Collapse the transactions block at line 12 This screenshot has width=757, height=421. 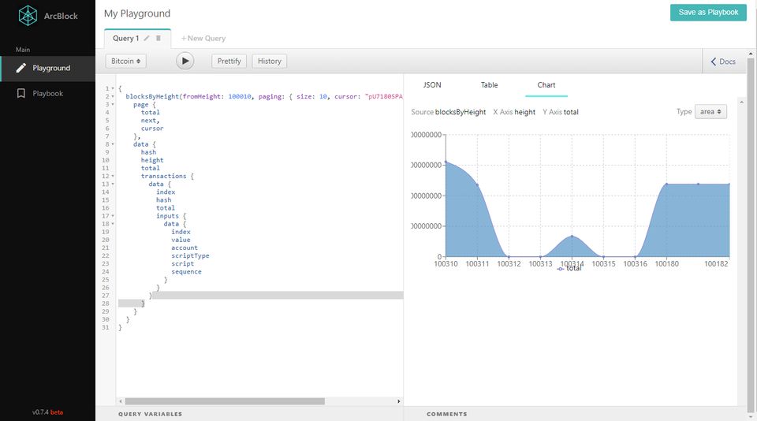[114, 176]
